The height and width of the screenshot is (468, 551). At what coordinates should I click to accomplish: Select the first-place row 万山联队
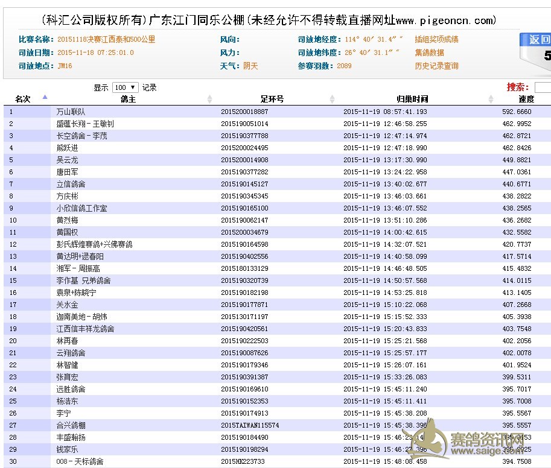pyautogui.click(x=71, y=112)
